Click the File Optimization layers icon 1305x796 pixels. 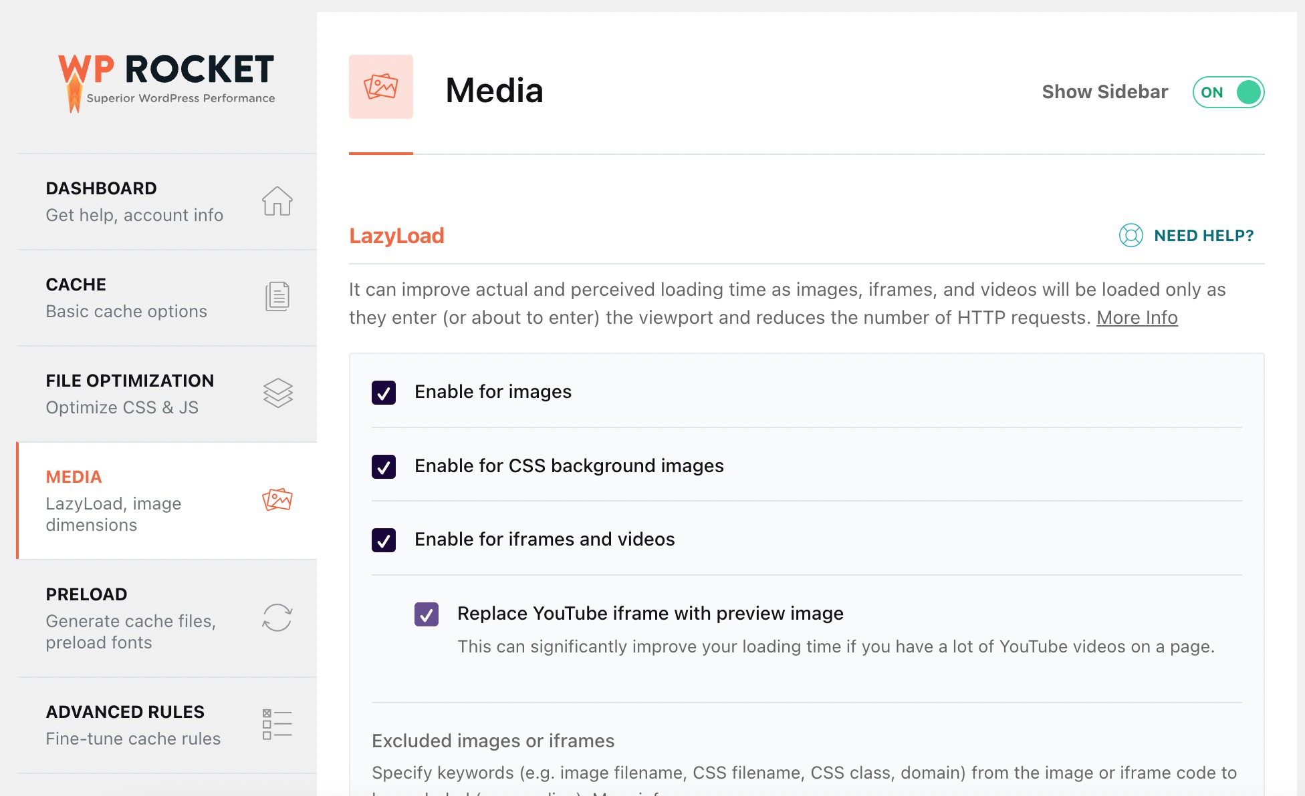(277, 393)
